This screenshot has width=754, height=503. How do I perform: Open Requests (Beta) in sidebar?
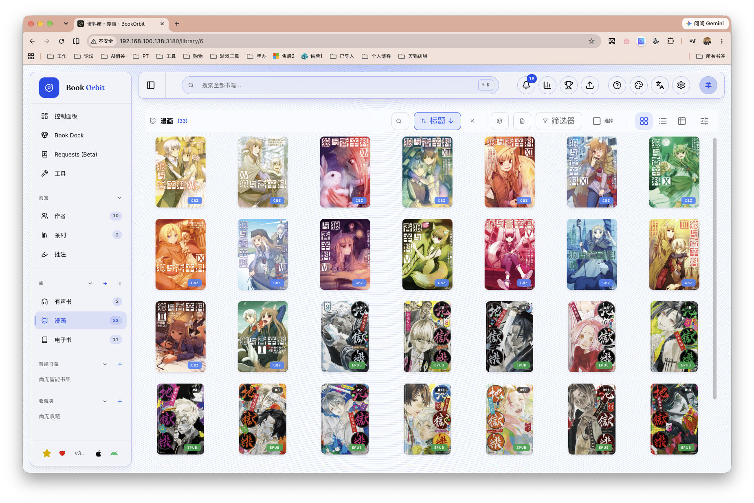(x=81, y=154)
